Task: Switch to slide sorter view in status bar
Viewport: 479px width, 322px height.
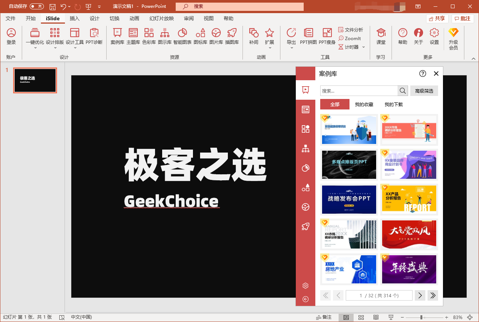Action: 361,318
